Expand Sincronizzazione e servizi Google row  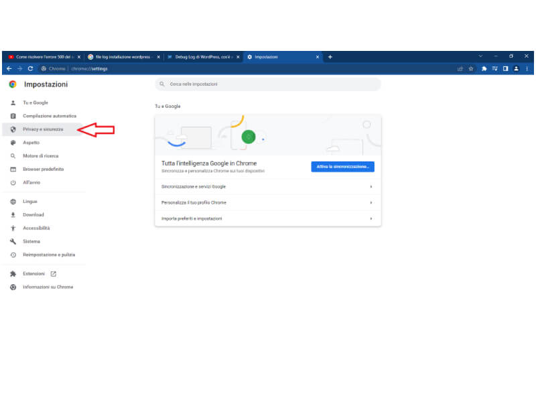point(267,187)
